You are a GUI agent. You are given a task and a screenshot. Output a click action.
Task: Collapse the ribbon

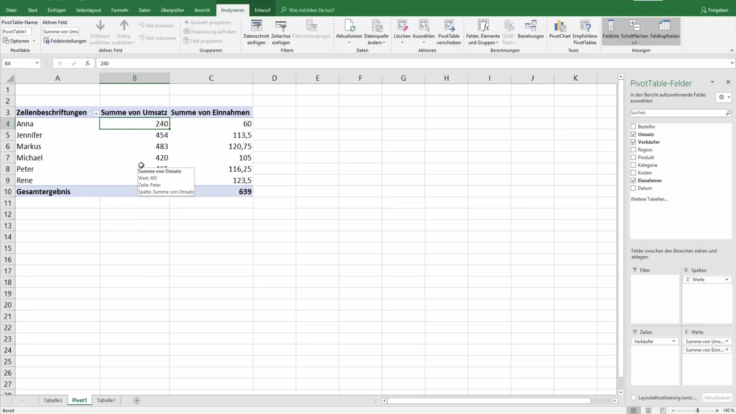pyautogui.click(x=731, y=51)
